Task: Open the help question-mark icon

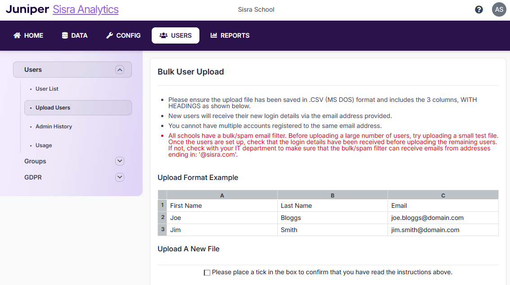Action: click(479, 9)
